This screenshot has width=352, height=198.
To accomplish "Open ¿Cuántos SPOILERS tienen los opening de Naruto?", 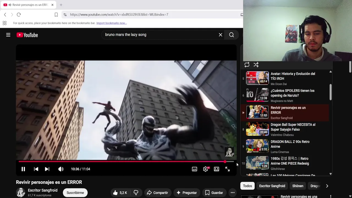I will [x=285, y=95].
